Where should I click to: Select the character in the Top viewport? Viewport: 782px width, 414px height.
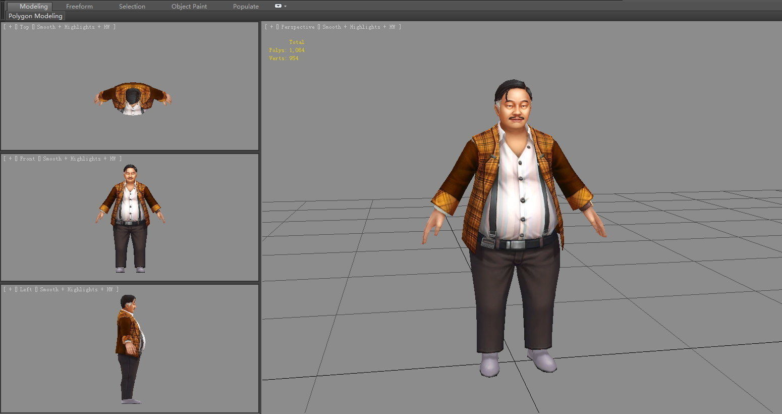(133, 99)
